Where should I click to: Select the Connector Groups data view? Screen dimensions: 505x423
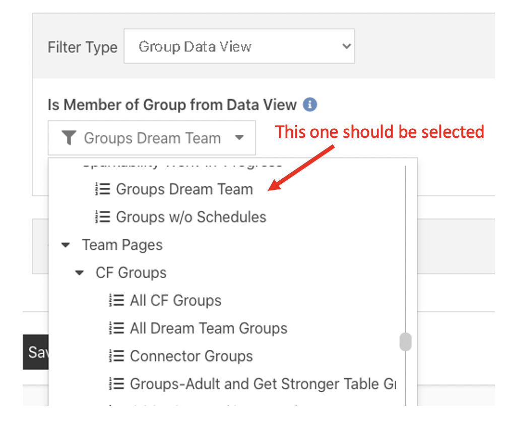click(192, 356)
